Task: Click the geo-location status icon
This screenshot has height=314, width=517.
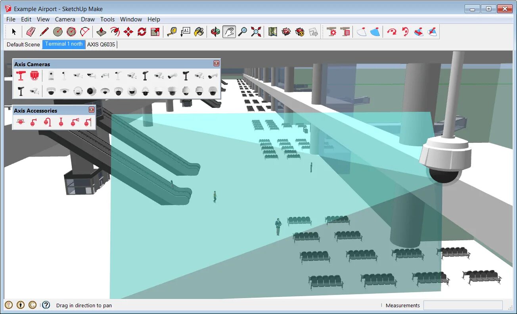Action: [9, 305]
